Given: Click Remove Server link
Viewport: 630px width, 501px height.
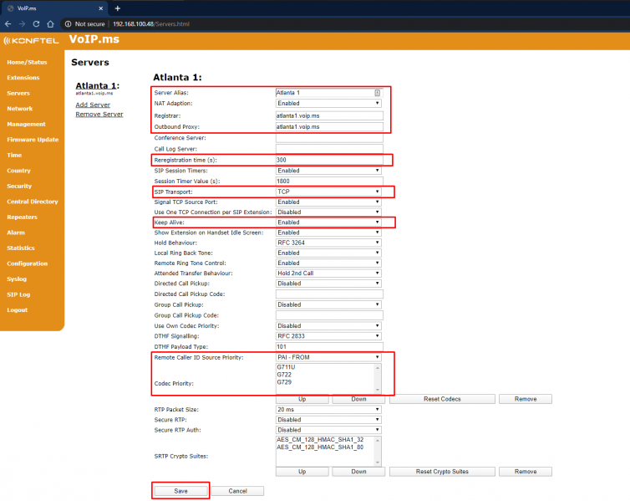Looking at the screenshot, I should click(x=99, y=115).
